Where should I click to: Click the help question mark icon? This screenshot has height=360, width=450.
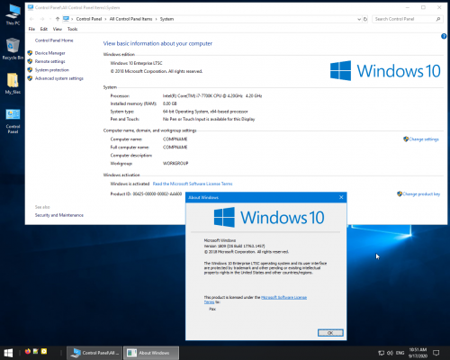[444, 36]
